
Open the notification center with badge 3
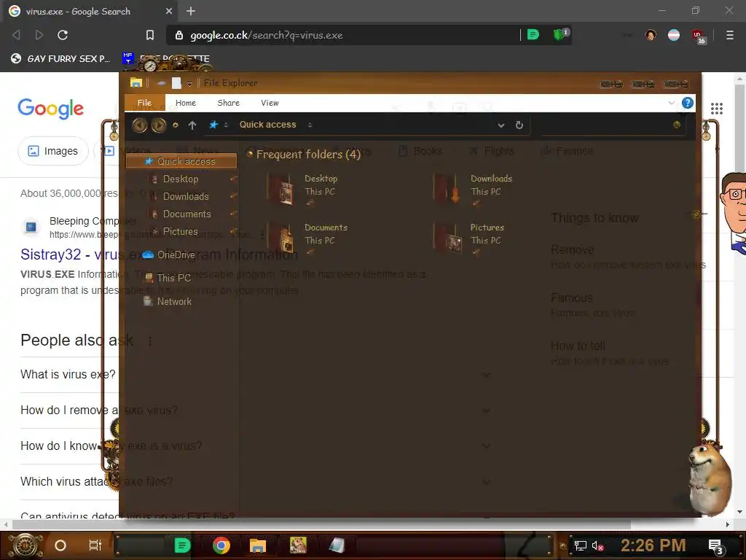click(715, 546)
